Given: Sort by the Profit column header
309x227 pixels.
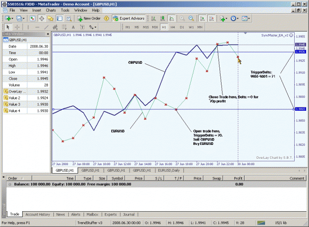Looking at the screenshot, I should click(x=233, y=179).
